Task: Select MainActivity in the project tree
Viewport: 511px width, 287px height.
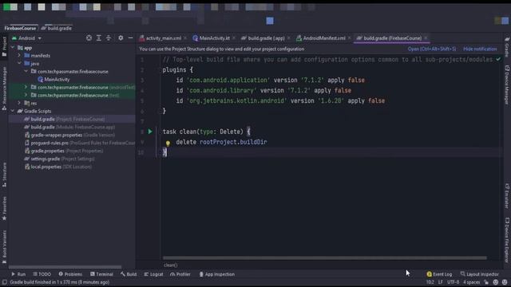Action: tap(57, 80)
